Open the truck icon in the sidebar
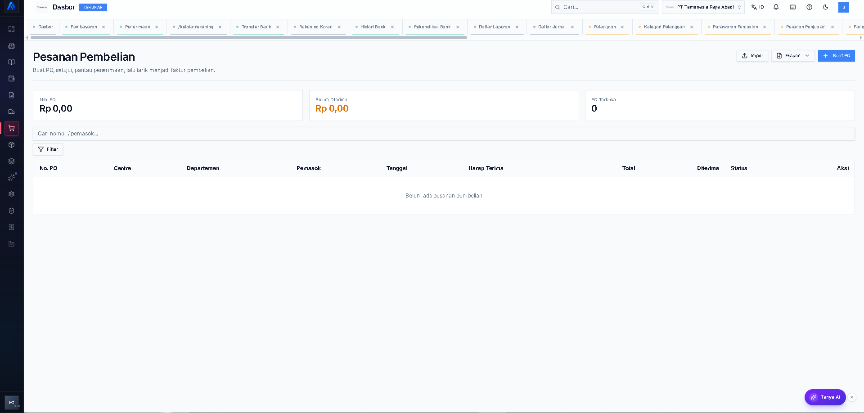This screenshot has height=413, width=864. click(12, 112)
